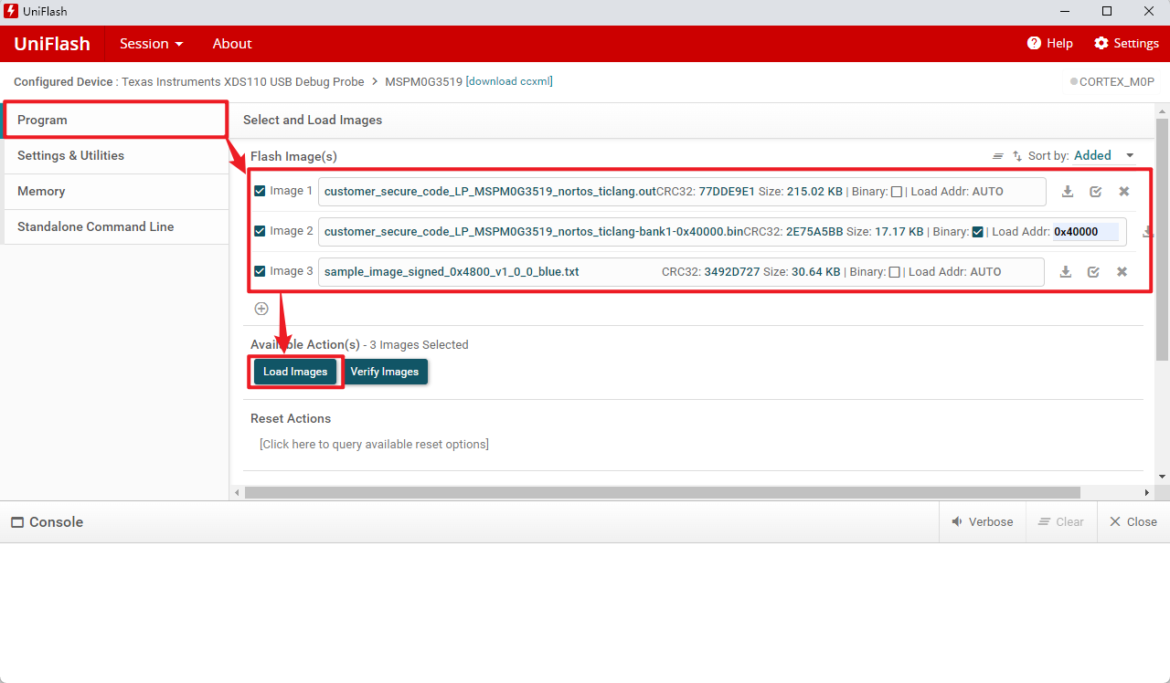Screen dimensions: 1170x683
Task: Switch to the Memory tab
Action: pyautogui.click(x=41, y=191)
